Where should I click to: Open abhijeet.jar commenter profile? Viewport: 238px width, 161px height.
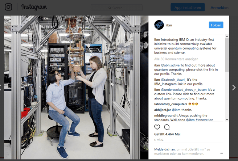[x=163, y=110]
